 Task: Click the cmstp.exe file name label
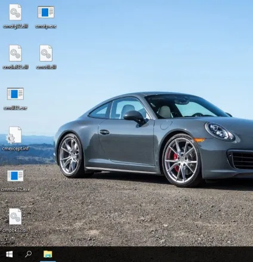pos(46,26)
